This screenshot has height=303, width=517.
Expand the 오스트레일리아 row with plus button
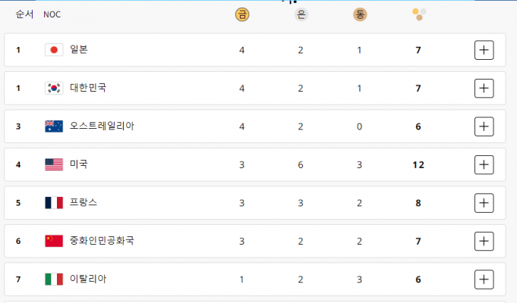[484, 127]
